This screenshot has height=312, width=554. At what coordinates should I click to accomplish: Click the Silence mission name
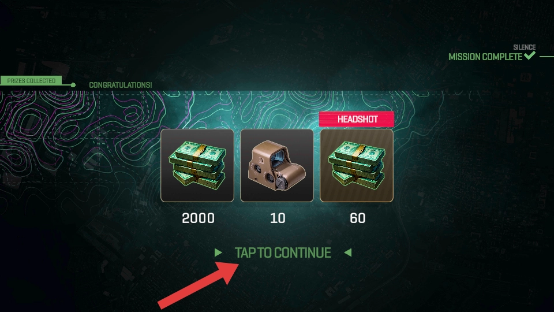pos(525,47)
